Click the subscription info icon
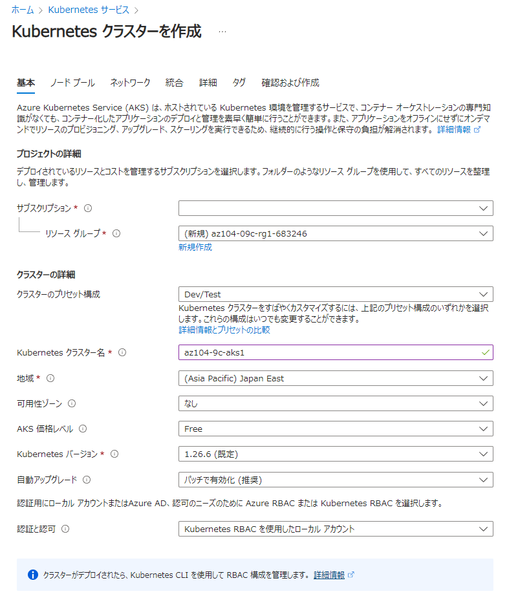This screenshot has width=529, height=607. pyautogui.click(x=88, y=208)
